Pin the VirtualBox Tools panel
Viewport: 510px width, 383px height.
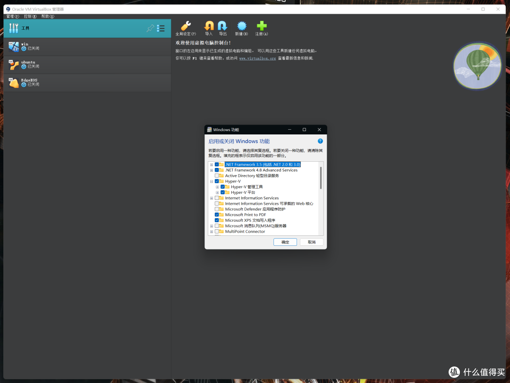click(150, 28)
